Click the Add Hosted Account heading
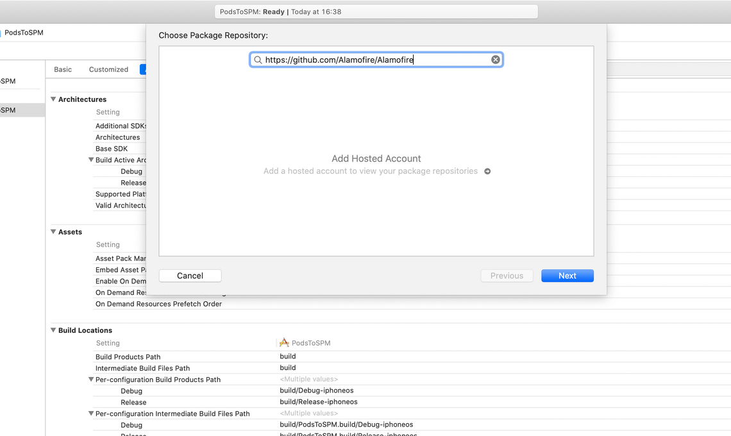The height and width of the screenshot is (436, 731). [376, 158]
